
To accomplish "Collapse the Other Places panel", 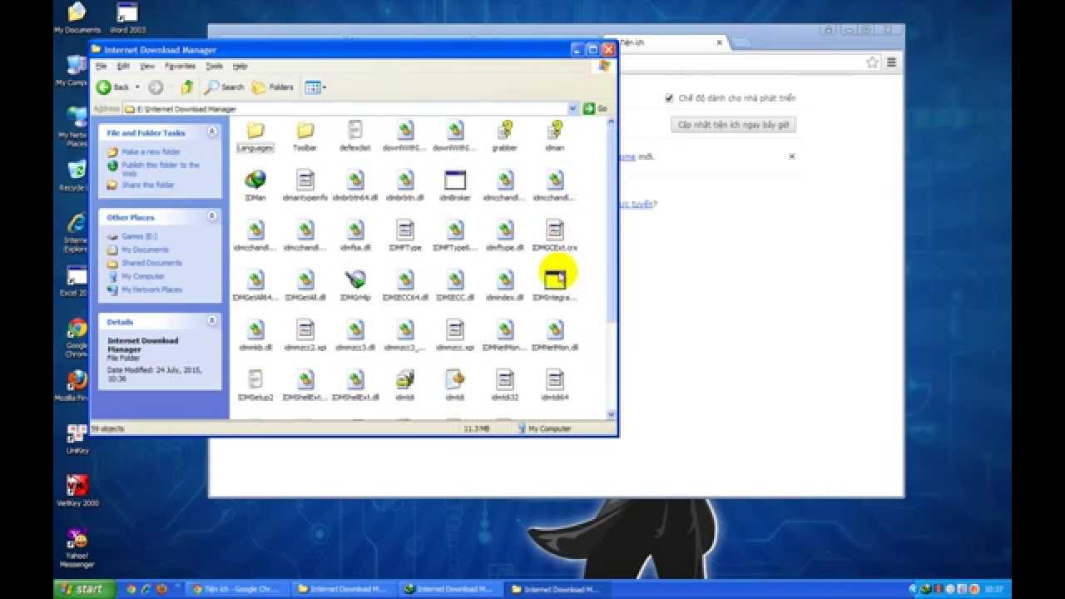I will (x=212, y=216).
